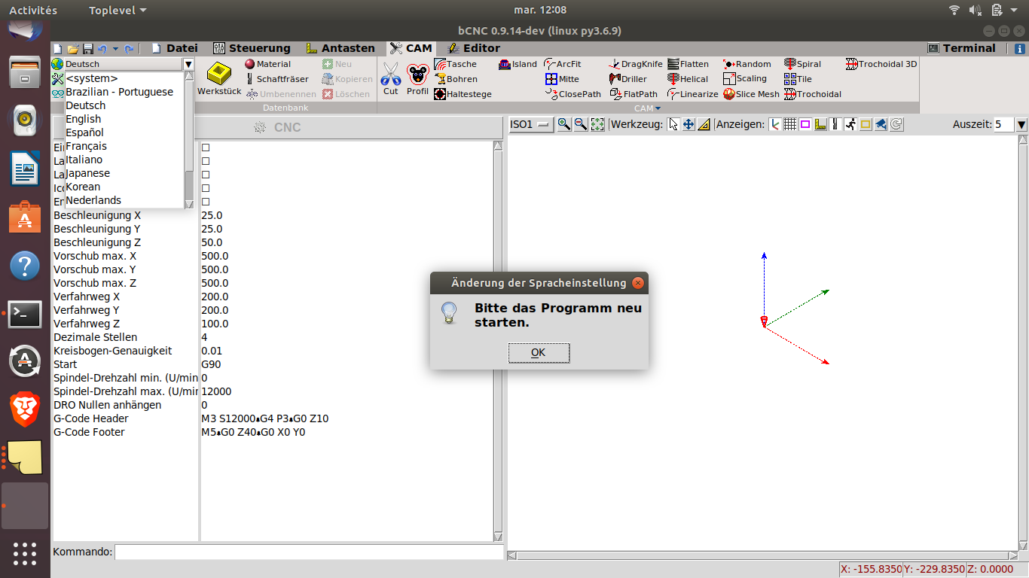
Task: Focus the Kommando input field
Action: (x=308, y=552)
